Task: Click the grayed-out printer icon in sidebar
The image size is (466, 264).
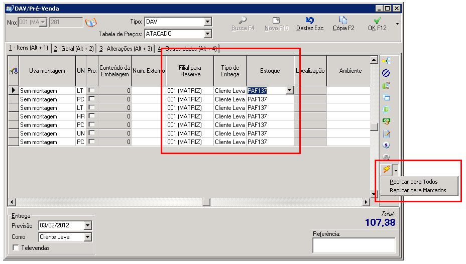Action: tap(386, 157)
